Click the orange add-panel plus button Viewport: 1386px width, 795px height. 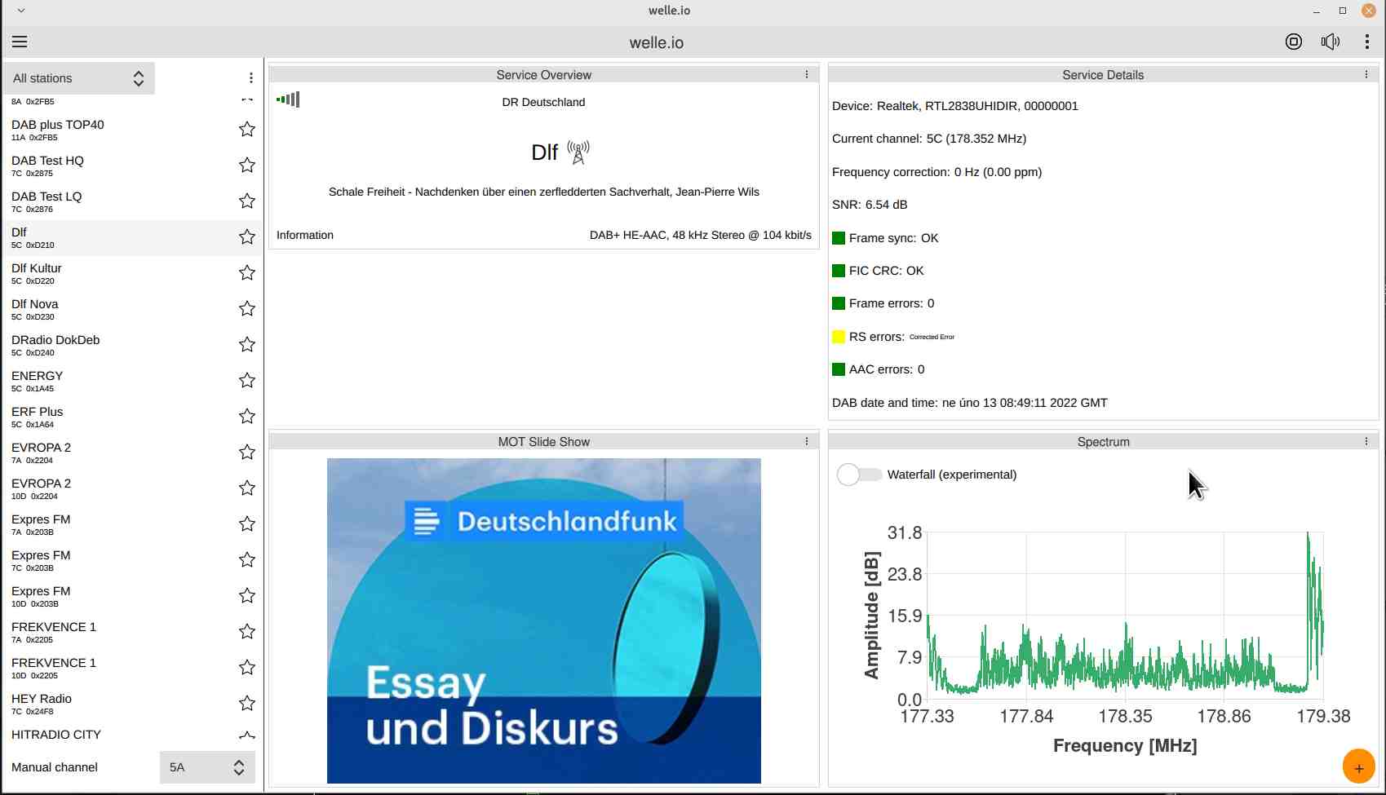click(x=1358, y=767)
